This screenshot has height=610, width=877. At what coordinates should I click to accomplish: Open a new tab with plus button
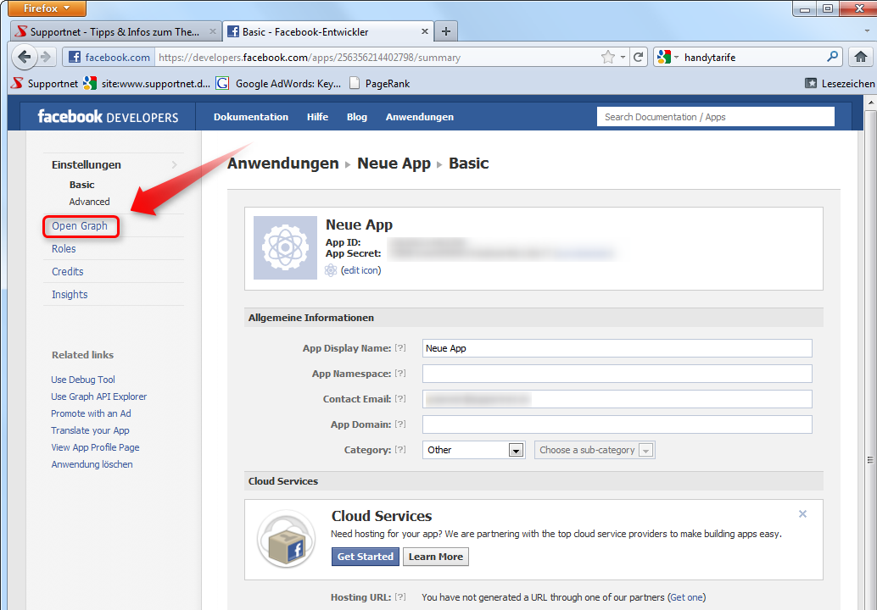coord(446,32)
